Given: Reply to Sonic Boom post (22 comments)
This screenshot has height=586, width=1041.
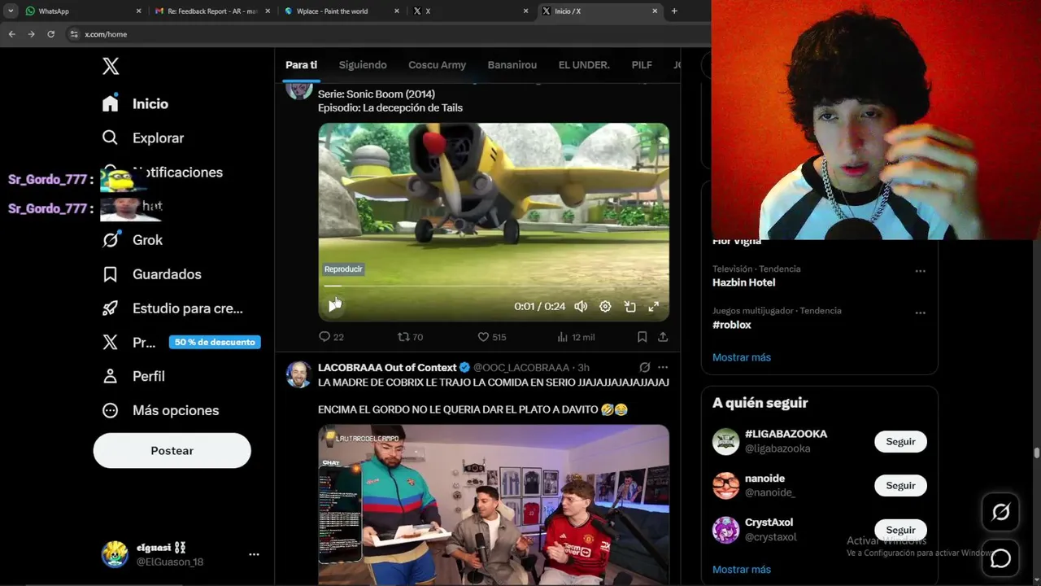Looking at the screenshot, I should [x=331, y=337].
